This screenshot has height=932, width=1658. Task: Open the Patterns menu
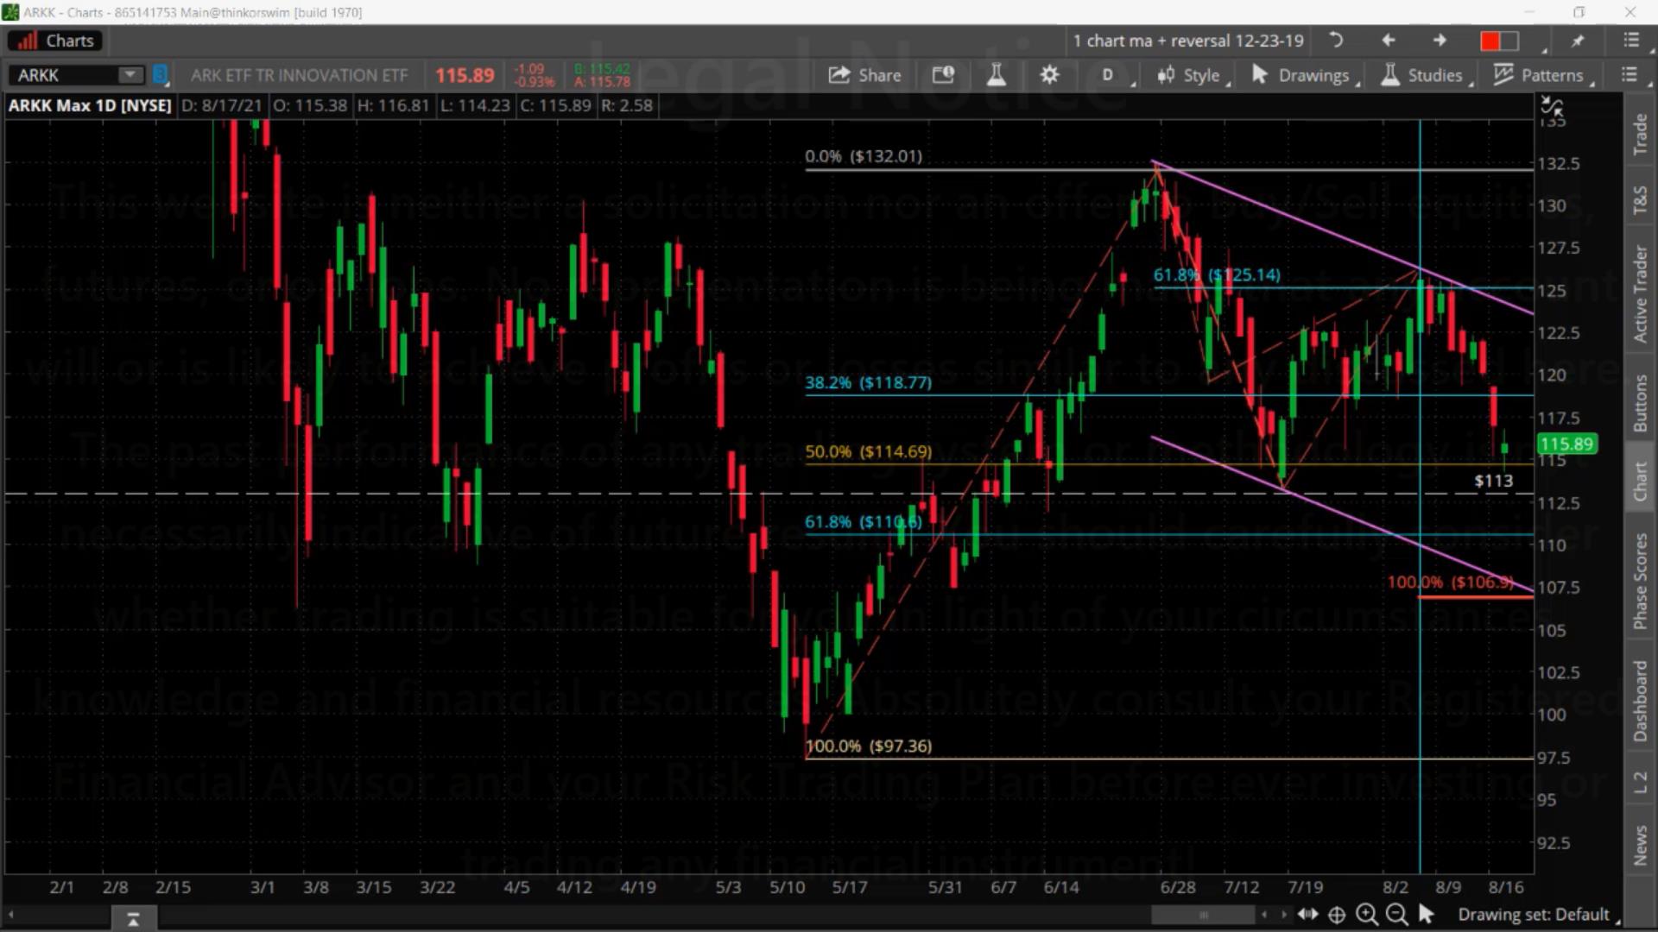[x=1542, y=76]
